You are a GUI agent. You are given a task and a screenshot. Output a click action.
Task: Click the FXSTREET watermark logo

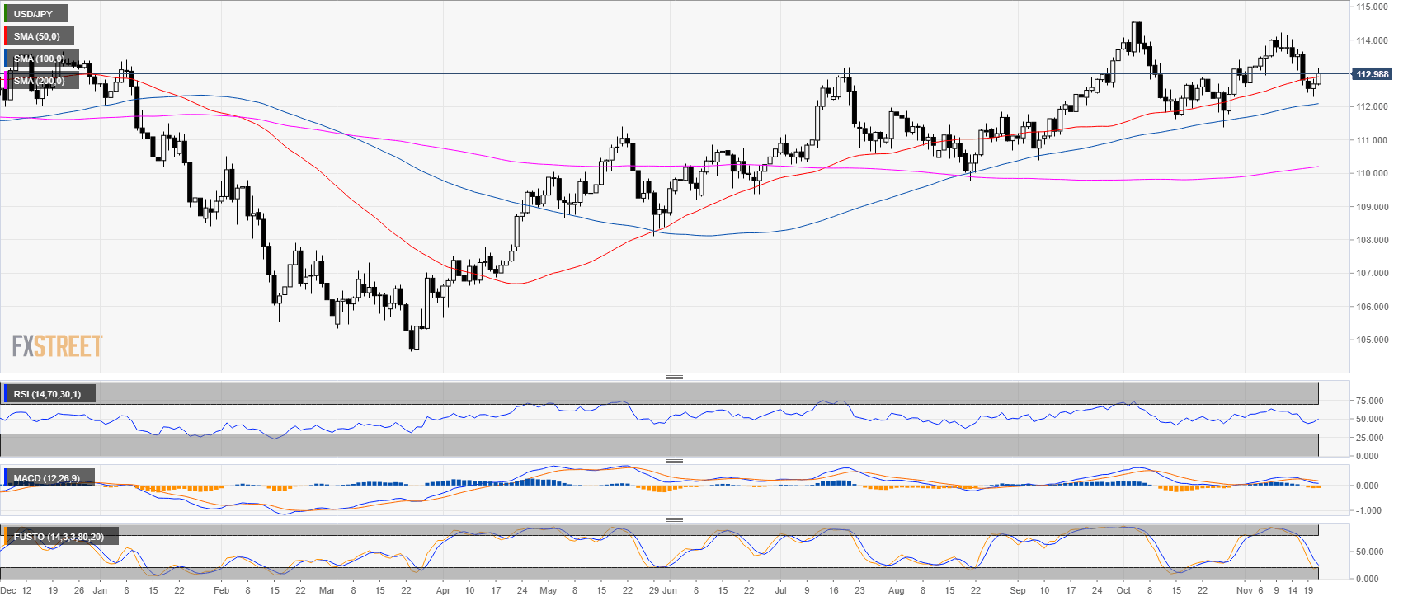tap(57, 346)
